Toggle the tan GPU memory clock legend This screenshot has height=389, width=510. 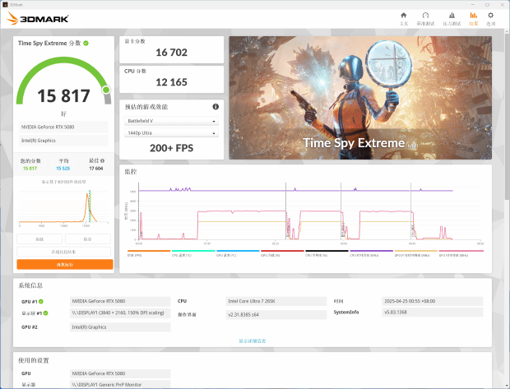pos(416,253)
